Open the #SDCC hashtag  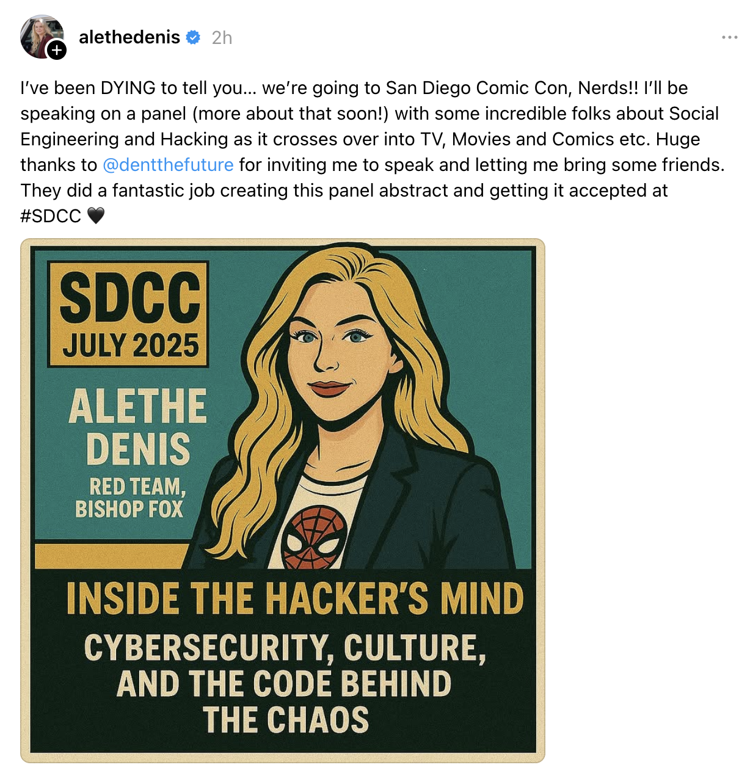pyautogui.click(x=51, y=216)
